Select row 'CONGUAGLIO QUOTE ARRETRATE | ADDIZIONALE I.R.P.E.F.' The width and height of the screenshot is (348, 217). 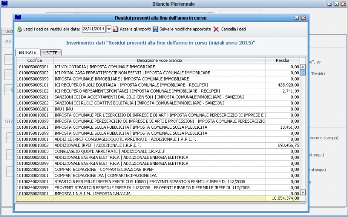point(158,151)
